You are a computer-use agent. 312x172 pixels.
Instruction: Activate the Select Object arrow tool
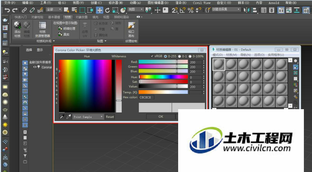pos(66,10)
